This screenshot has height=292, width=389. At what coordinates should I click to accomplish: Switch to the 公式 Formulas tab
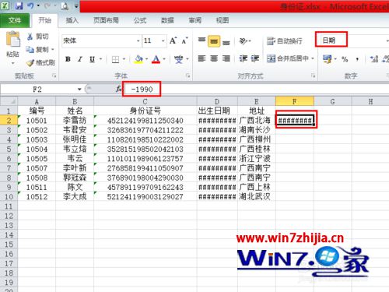(140, 20)
